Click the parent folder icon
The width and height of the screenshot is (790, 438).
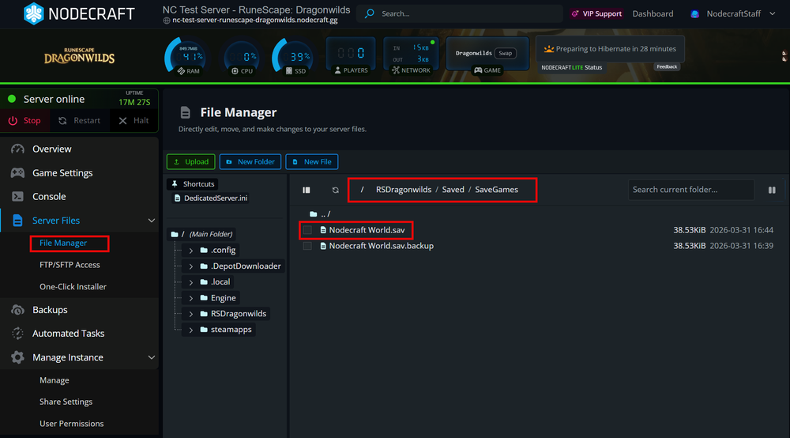pyautogui.click(x=314, y=214)
